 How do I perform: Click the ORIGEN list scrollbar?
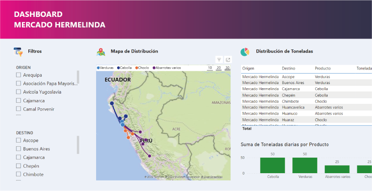point(78,77)
